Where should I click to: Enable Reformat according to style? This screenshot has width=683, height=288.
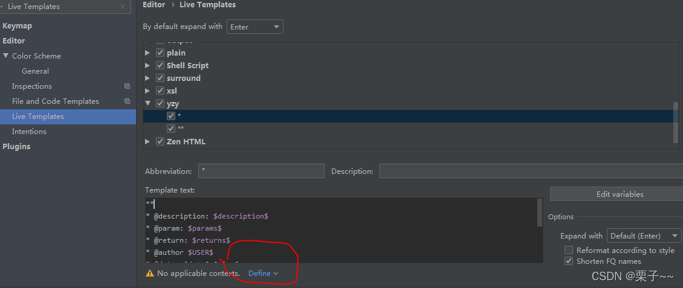pos(568,250)
